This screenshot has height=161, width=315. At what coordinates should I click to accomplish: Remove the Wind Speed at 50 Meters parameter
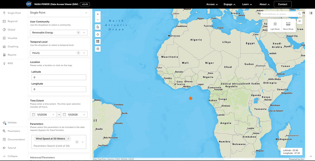(68, 138)
